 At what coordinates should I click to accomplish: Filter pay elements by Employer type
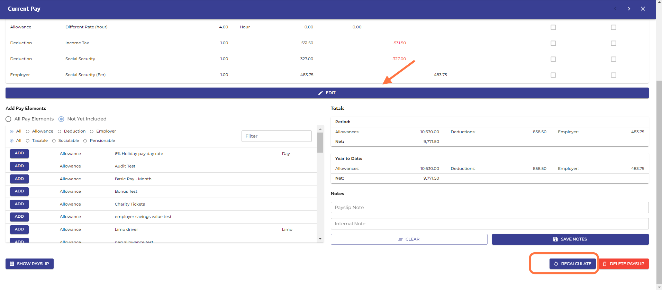[92, 132]
